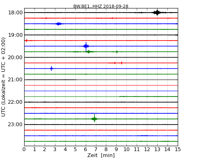Image resolution: width=202 pixels, height=162 pixels.
Task: Click x-axis tick label 9
Action: point(116,150)
